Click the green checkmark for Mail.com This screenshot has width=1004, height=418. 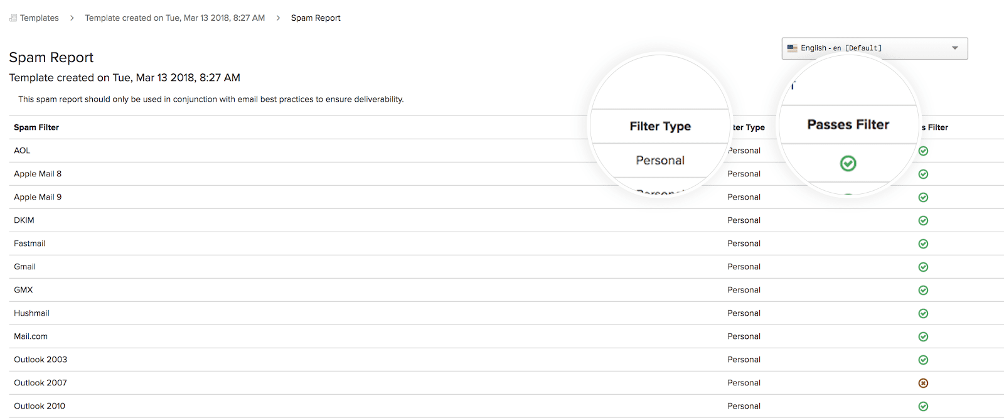923,336
